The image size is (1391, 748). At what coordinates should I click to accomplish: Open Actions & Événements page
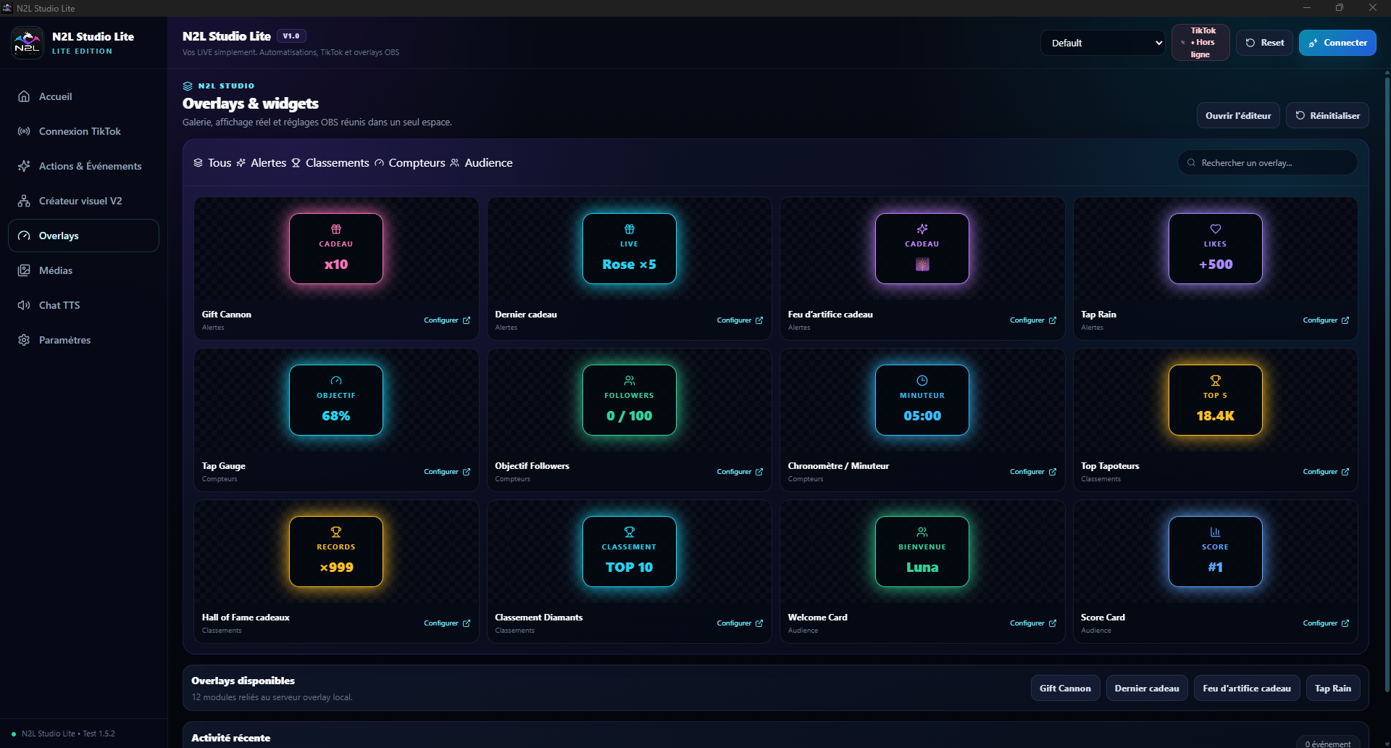83,166
